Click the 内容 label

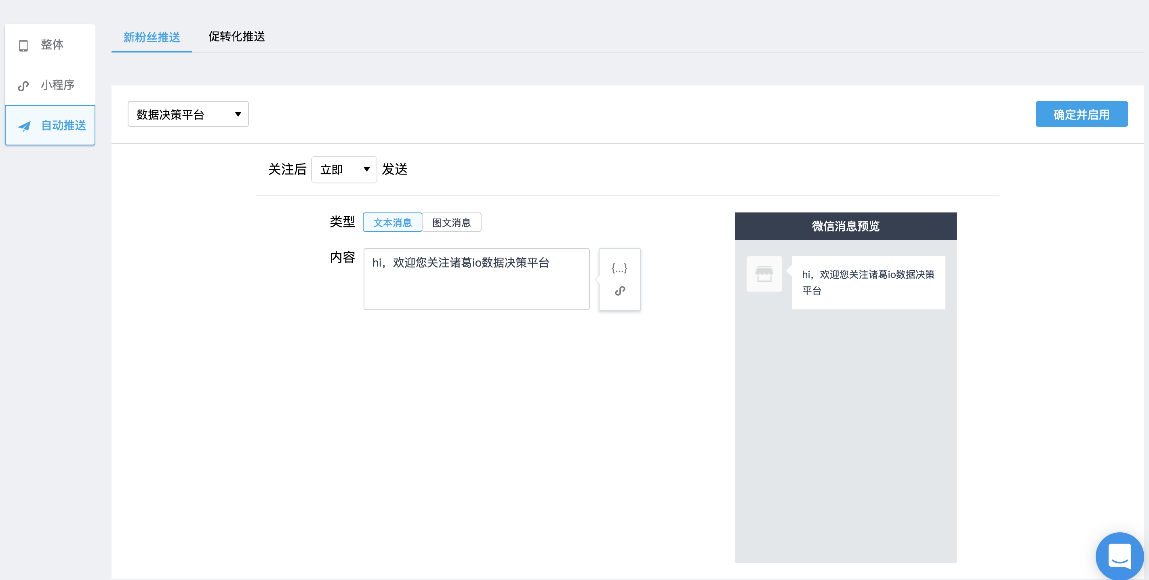coord(342,257)
